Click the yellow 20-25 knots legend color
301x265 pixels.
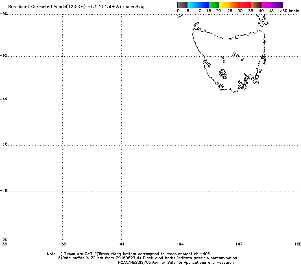click(x=225, y=5)
